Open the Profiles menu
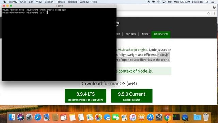This screenshot has width=218, height=123. tap(61, 2)
